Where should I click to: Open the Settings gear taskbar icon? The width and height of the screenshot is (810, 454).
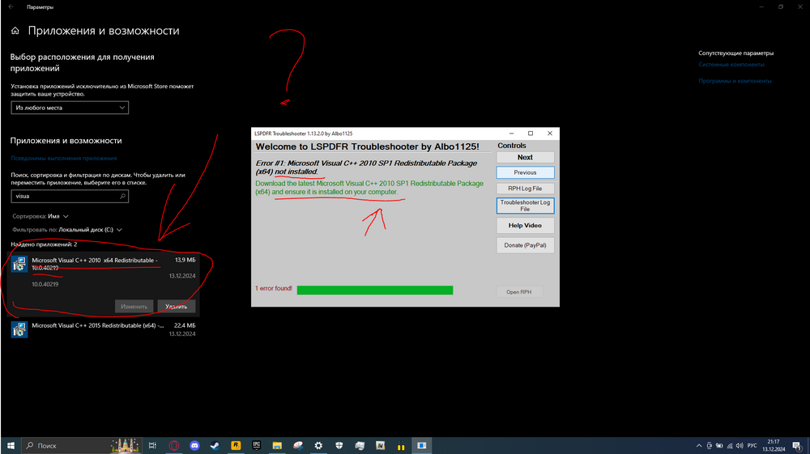coord(318,446)
